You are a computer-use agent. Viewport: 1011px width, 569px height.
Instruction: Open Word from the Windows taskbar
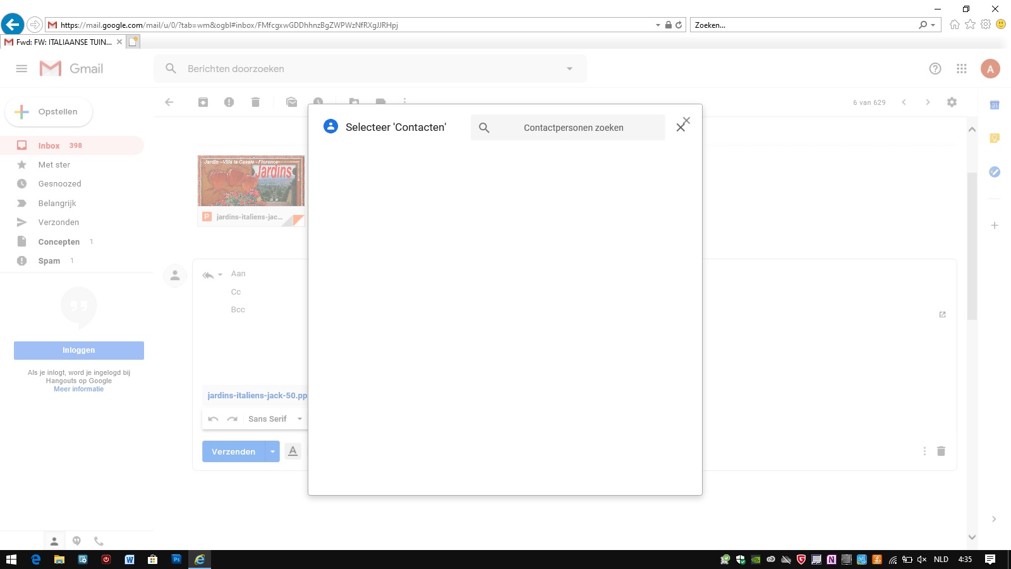tap(130, 560)
